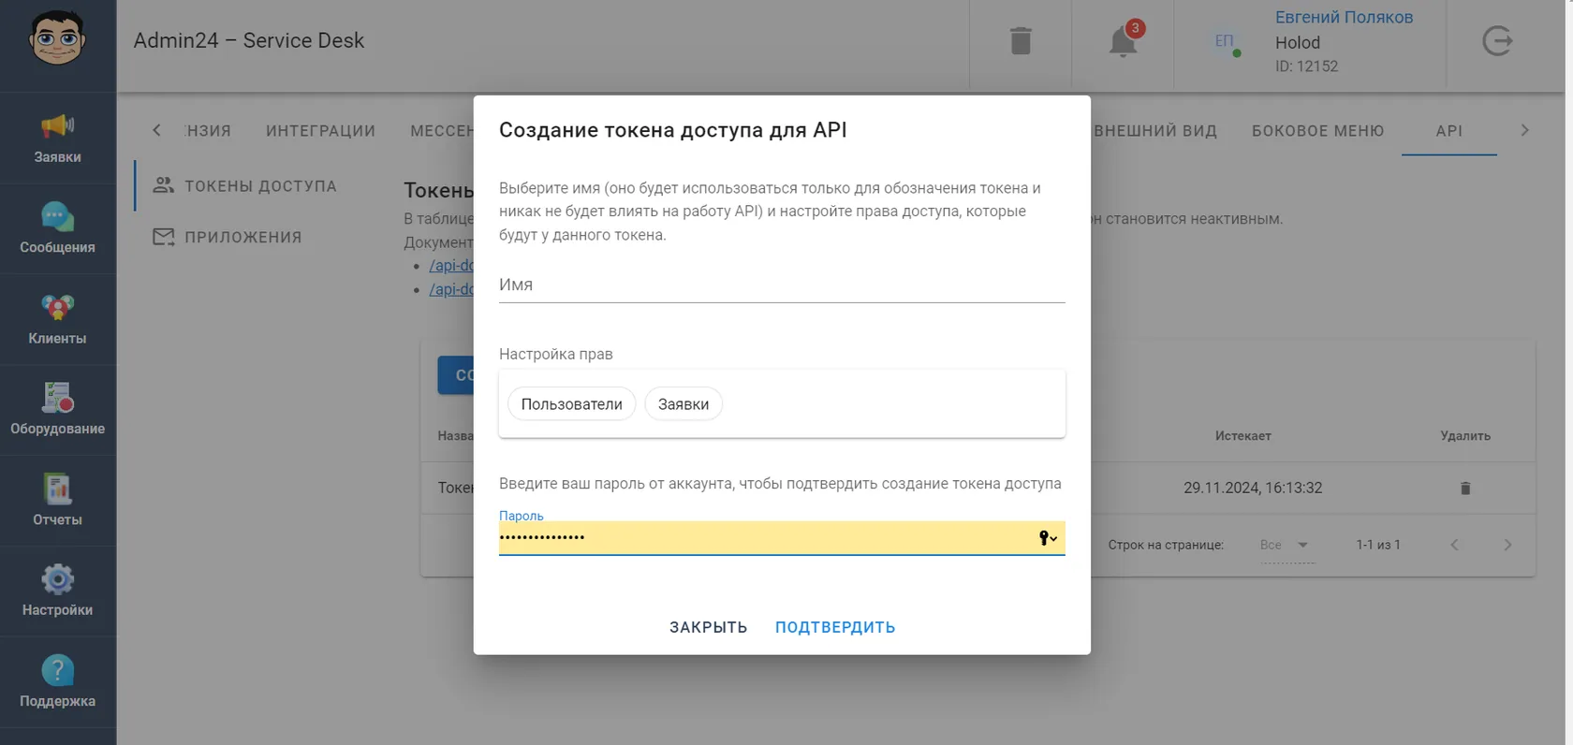Open the Сообщения chat icon

[57, 216]
